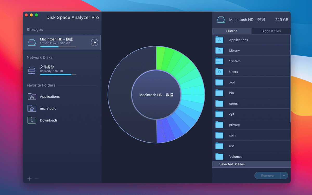Image resolution: width=312 pixels, height=195 pixels.
Task: Click the Remove button
Action: pyautogui.click(x=267, y=176)
